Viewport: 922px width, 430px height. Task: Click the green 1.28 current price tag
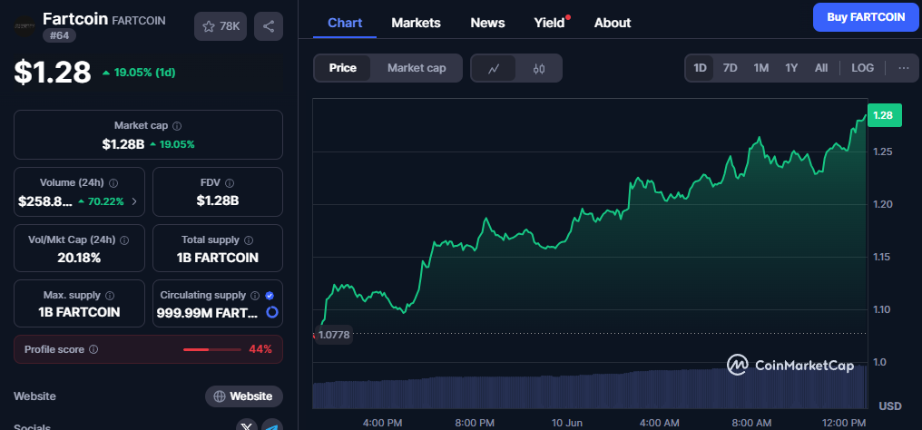point(884,115)
